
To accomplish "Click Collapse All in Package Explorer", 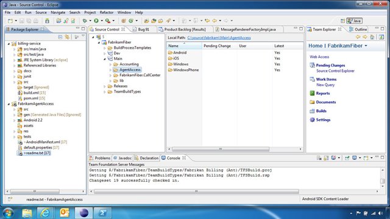I will pos(60,37).
